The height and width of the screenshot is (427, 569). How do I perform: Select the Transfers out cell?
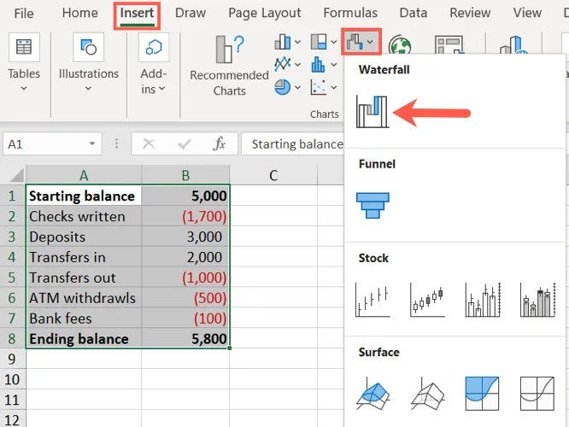click(84, 278)
